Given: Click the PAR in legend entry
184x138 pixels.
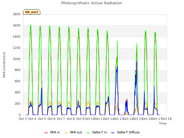Looking at the screenshot, I should tap(52, 132).
